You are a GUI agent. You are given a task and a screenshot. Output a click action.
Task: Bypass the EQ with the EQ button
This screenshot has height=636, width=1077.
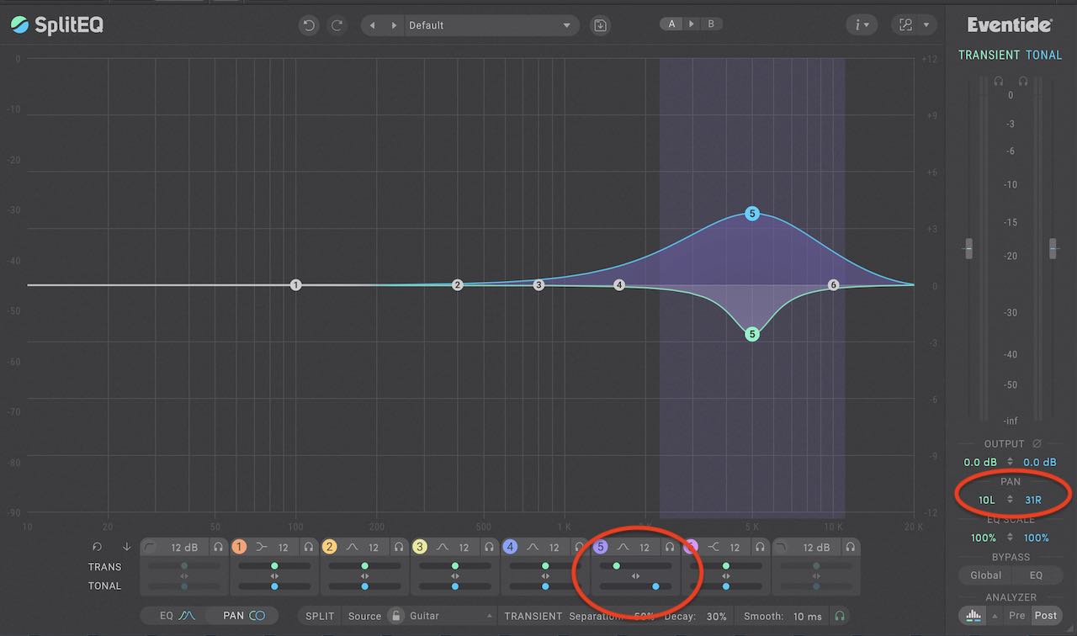(x=1037, y=575)
